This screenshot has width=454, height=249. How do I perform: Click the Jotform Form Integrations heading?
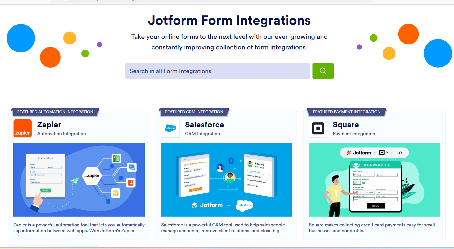coord(229,20)
